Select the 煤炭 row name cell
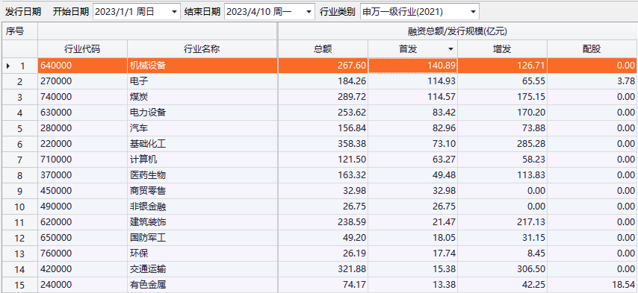The width and height of the screenshot is (638, 293). [x=202, y=97]
